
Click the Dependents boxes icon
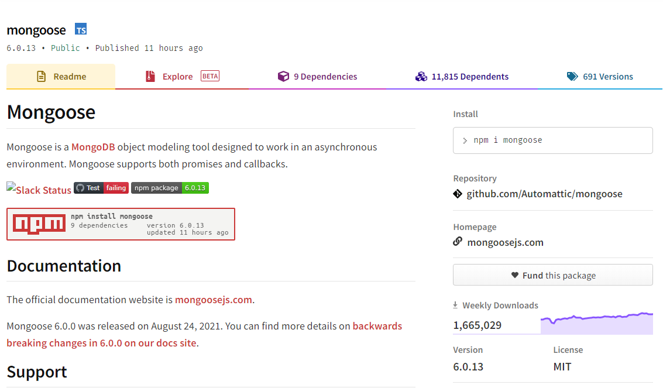coord(421,77)
